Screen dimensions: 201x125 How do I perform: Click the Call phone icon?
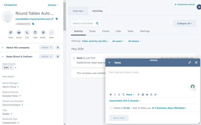27,33
